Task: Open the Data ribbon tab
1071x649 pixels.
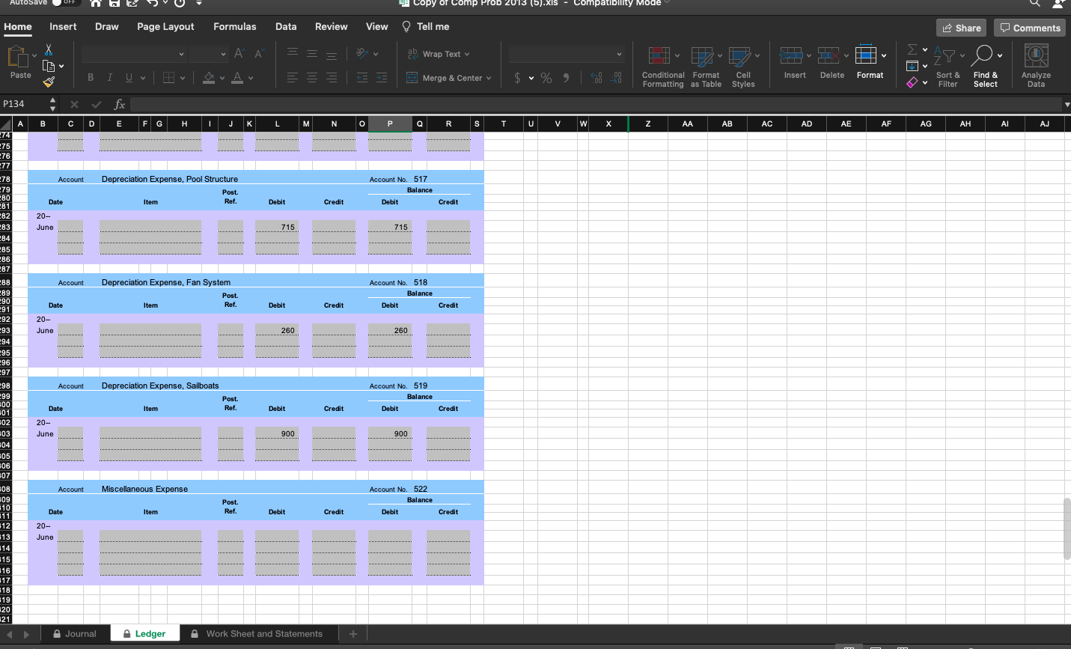Action: click(286, 26)
